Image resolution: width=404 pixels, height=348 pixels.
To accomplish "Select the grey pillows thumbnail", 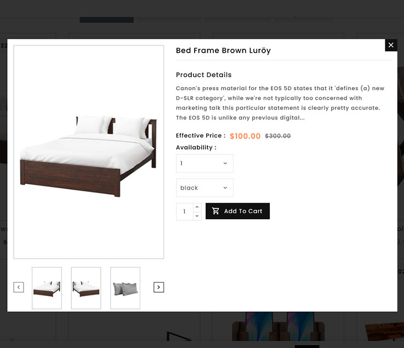I will coord(125,288).
